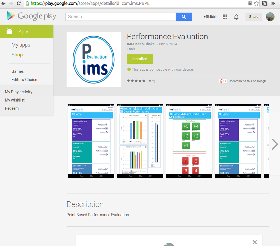280x246 pixels.
Task: Reload the page with the refresh icon
Action: click(x=19, y=3)
